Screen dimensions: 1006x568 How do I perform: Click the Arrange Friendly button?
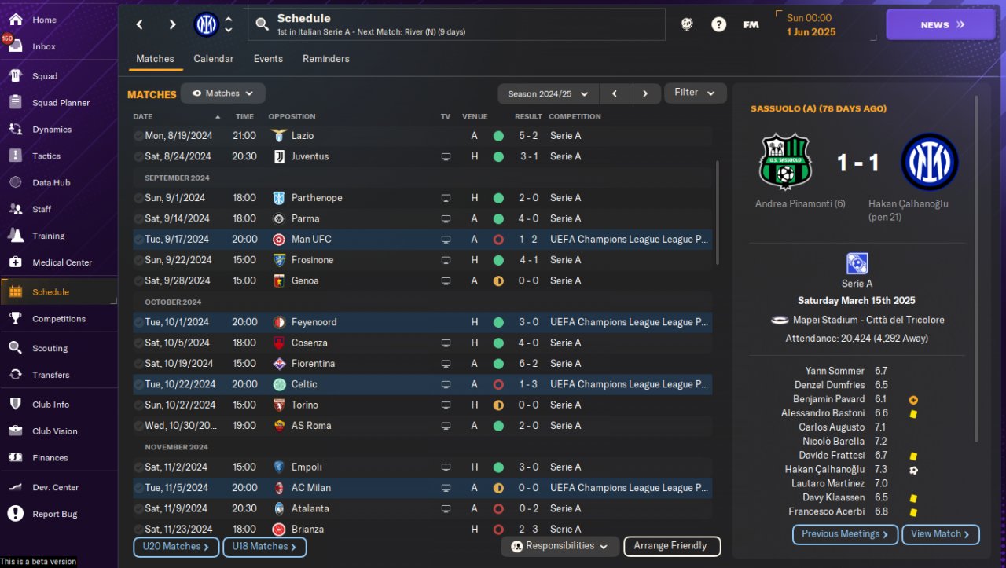671,546
